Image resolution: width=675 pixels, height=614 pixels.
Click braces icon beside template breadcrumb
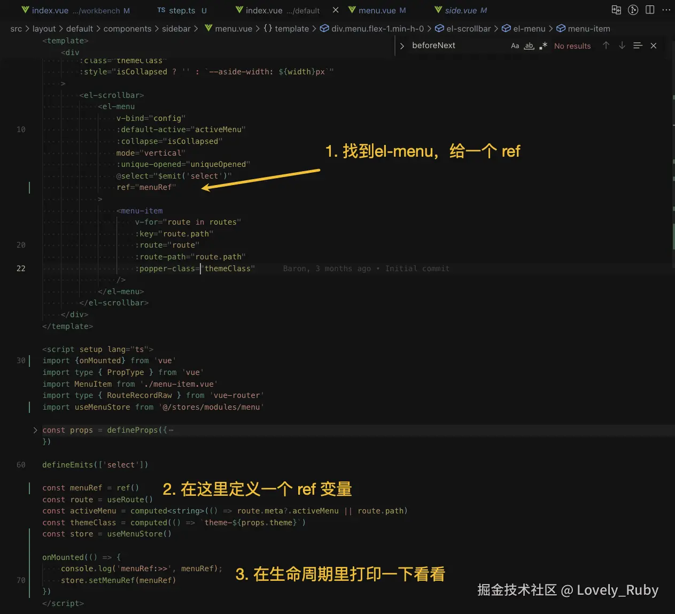[x=268, y=28]
